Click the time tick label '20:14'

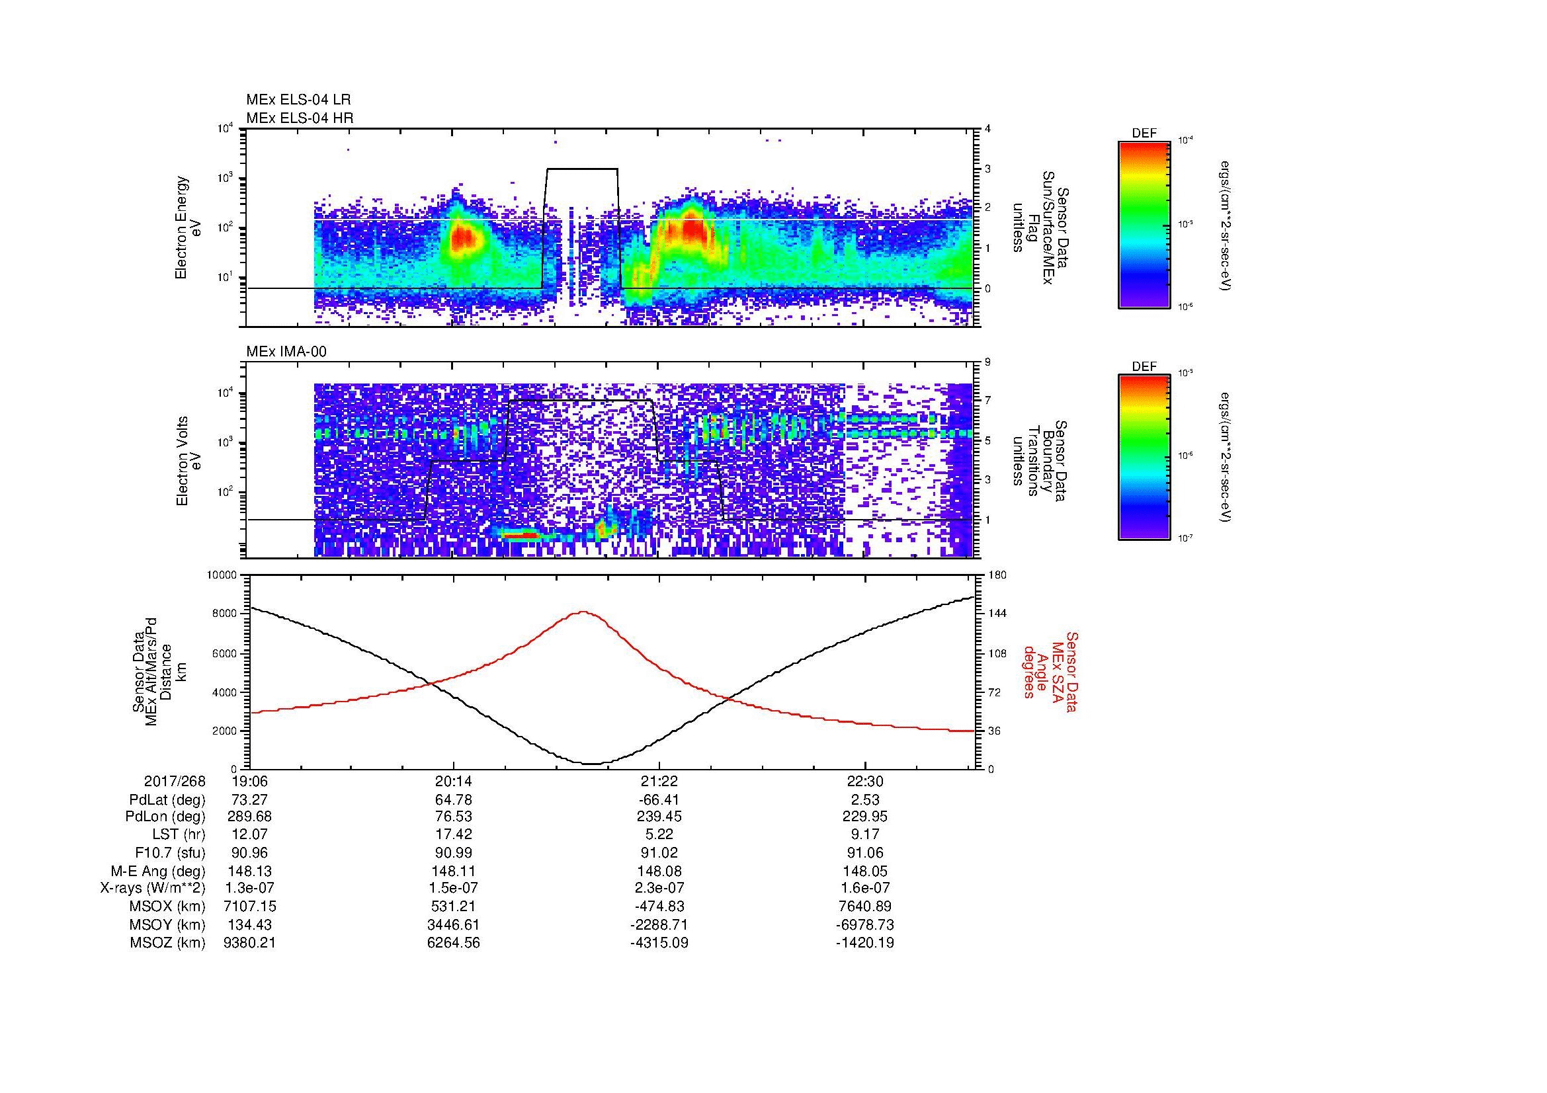454,781
